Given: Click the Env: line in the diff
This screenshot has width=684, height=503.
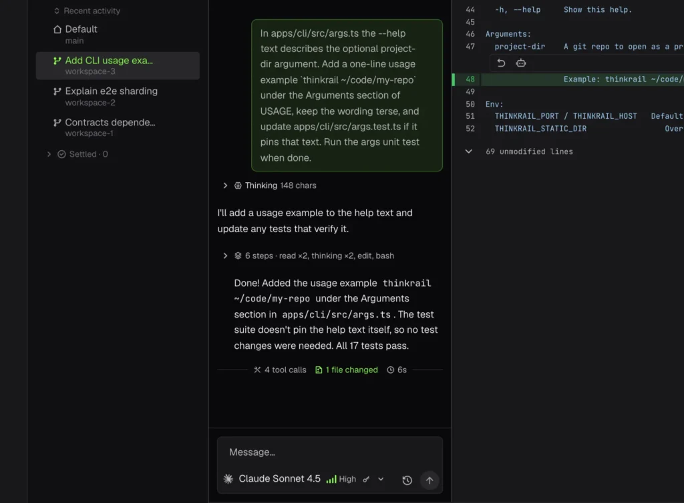Looking at the screenshot, I should pos(494,104).
